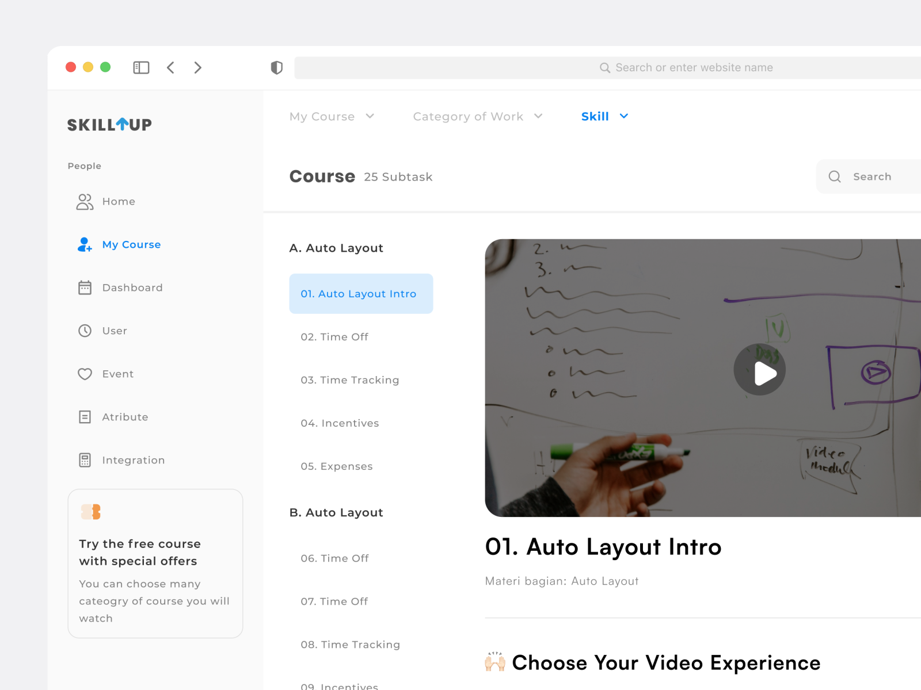The height and width of the screenshot is (690, 921).
Task: Select the heart icon for Event
Action: click(85, 374)
